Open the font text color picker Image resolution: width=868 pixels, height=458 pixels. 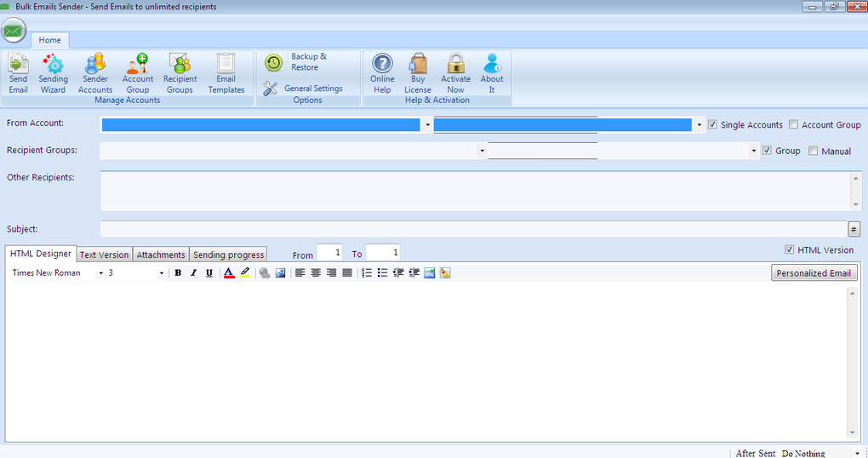(229, 272)
